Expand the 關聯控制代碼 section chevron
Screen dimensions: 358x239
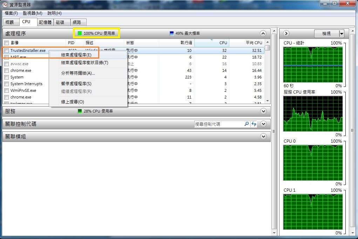pos(263,124)
